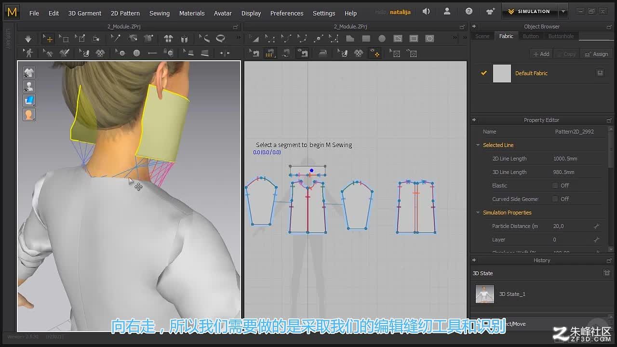Toggle avatar display icon in 3D viewport
617x347 pixels.
point(29,86)
